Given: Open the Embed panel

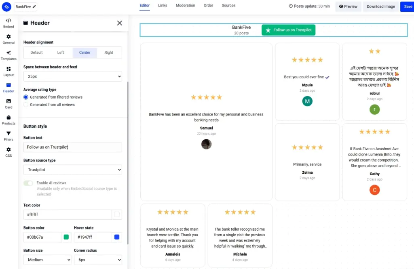Looking at the screenshot, I should (x=8, y=21).
